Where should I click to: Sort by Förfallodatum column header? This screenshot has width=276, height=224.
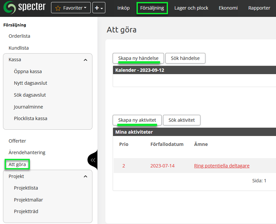coord(167,144)
